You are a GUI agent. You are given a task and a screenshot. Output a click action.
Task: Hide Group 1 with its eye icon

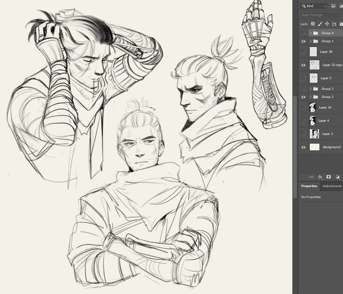pos(304,41)
